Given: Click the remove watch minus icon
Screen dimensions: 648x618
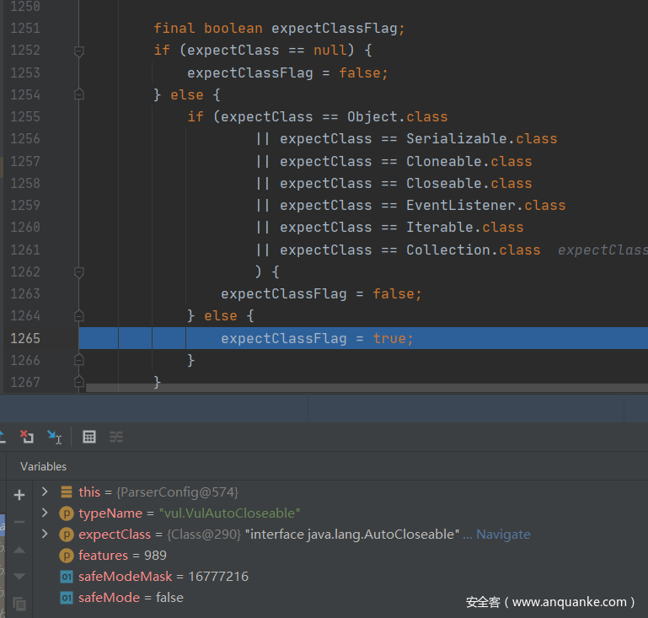Looking at the screenshot, I should tap(19, 522).
